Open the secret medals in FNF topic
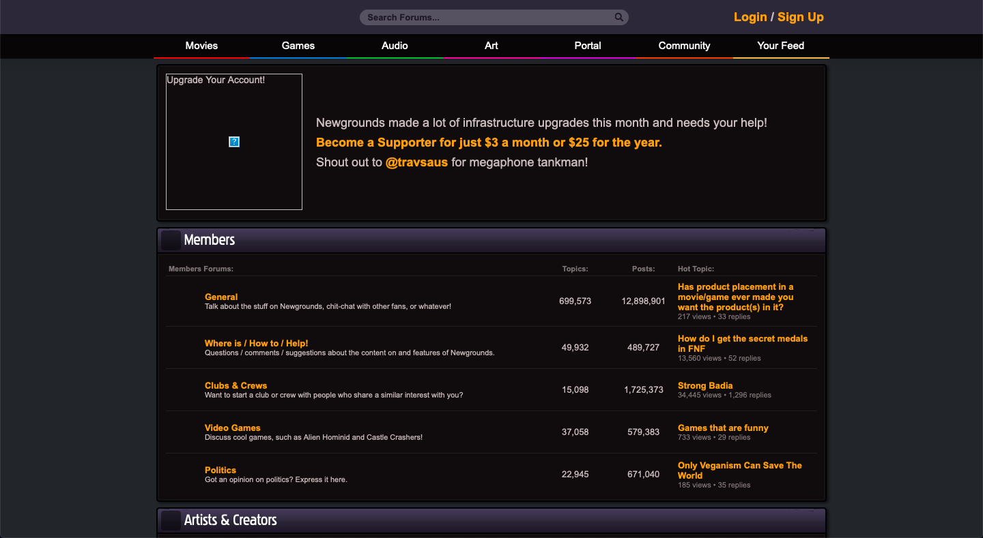 (x=743, y=343)
